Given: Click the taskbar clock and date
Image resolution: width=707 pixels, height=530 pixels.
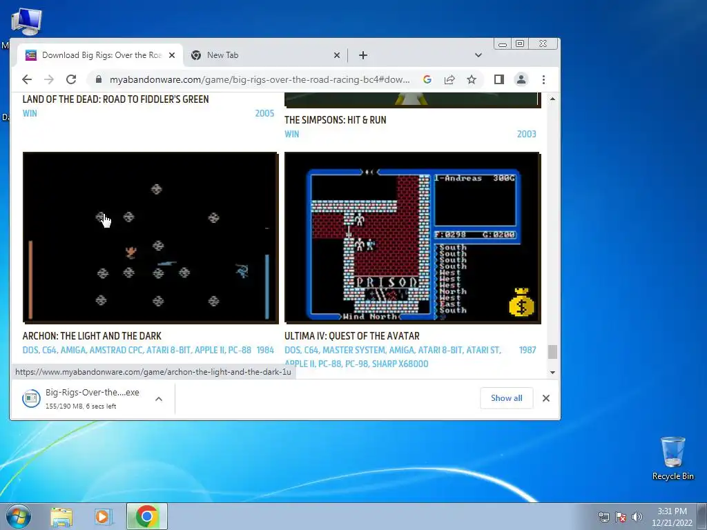Looking at the screenshot, I should [672, 517].
